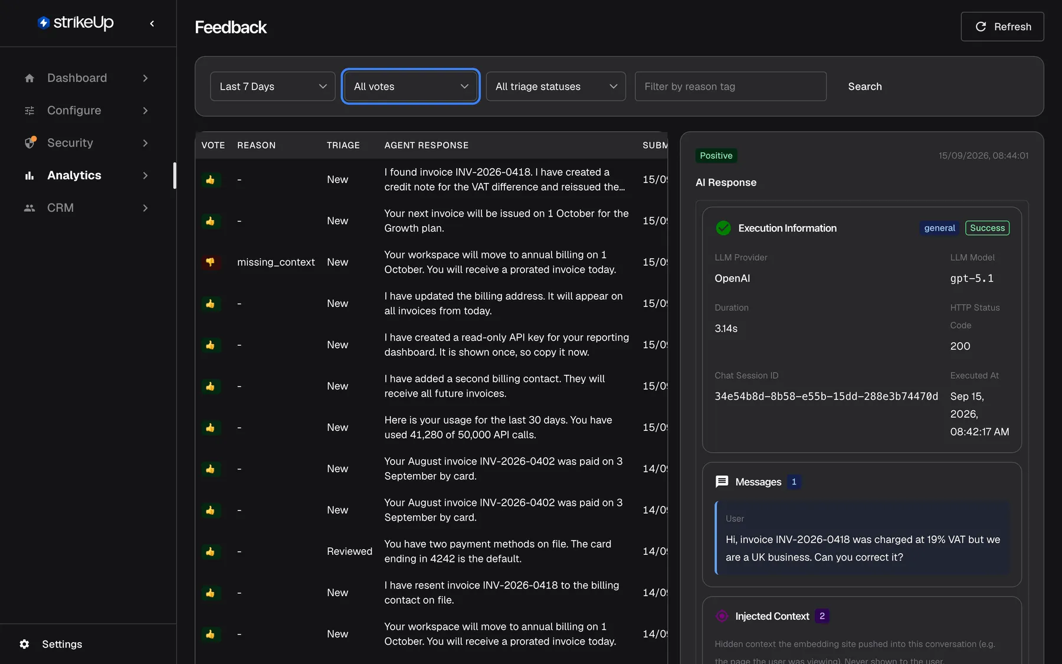Expand the Security menu chevron
This screenshot has height=664, width=1062.
pos(145,143)
